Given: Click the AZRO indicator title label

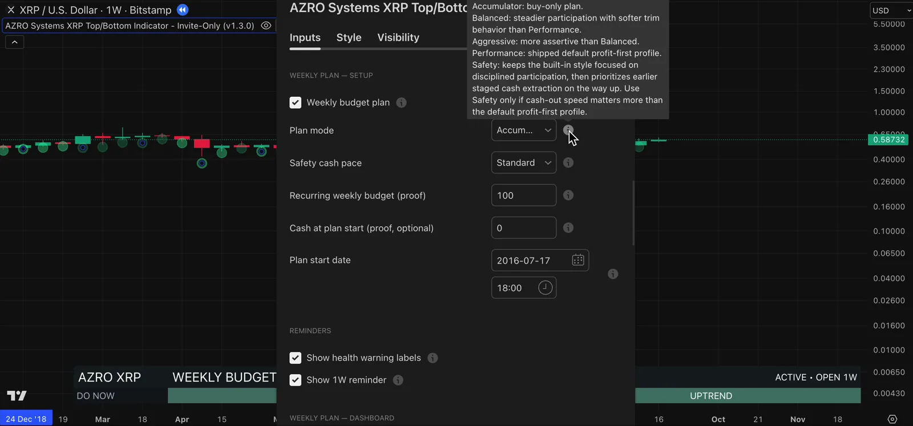Looking at the screenshot, I should click(130, 26).
